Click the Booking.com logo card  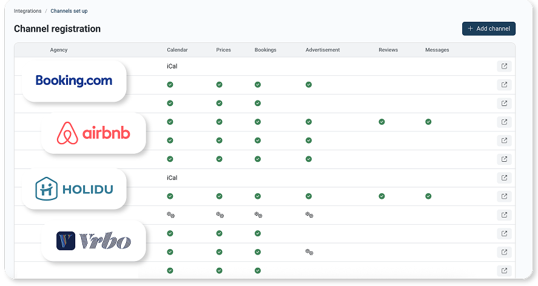pos(74,81)
